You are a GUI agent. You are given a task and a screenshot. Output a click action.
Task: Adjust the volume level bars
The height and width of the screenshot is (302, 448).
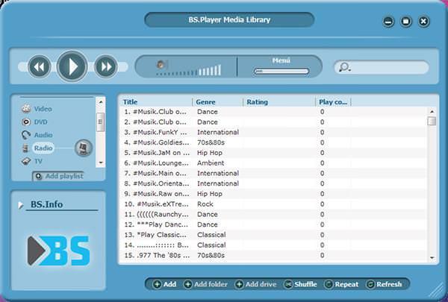[x=189, y=71]
